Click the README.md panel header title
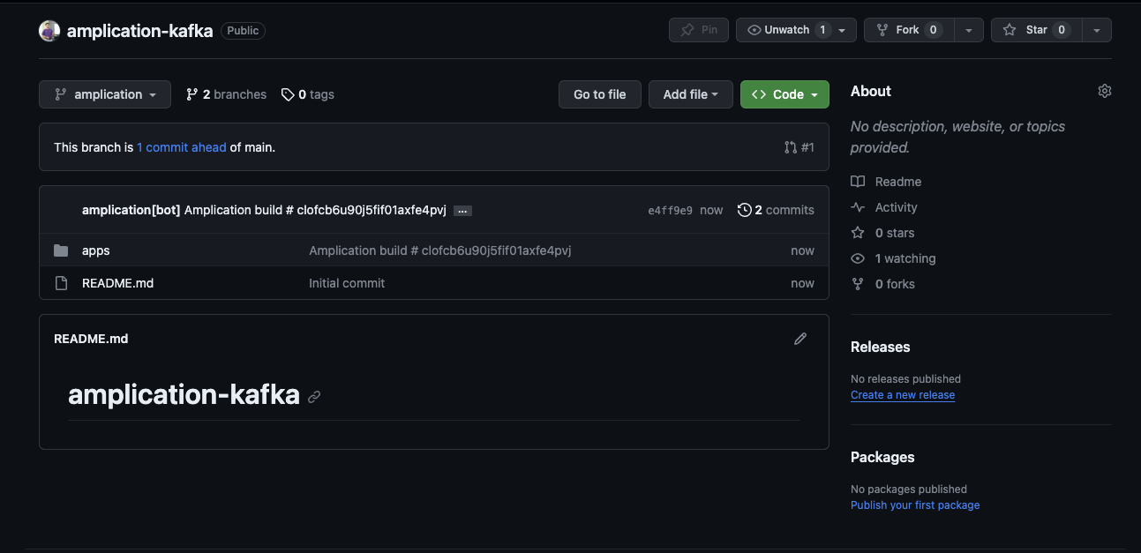The width and height of the screenshot is (1141, 553). 91,339
